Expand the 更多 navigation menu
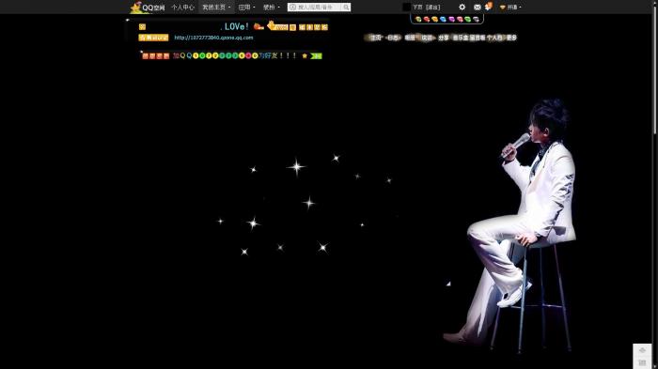 click(x=511, y=38)
